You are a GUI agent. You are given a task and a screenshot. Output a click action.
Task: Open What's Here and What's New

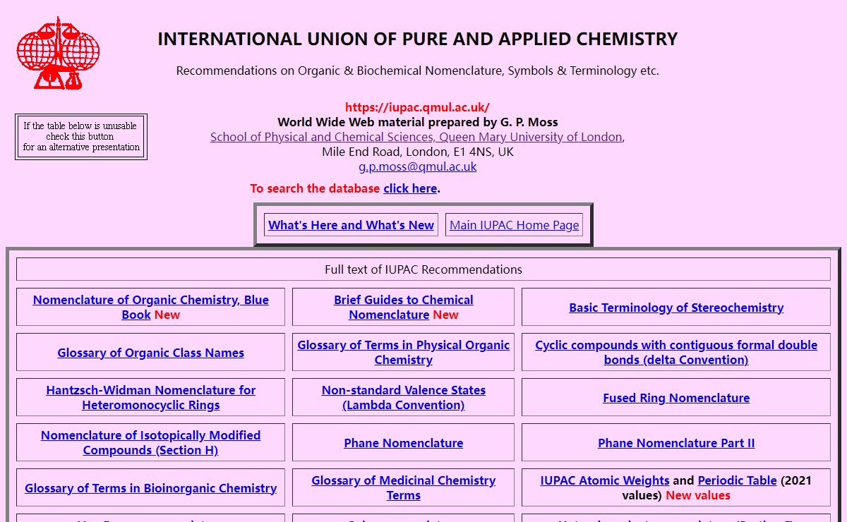click(x=351, y=225)
